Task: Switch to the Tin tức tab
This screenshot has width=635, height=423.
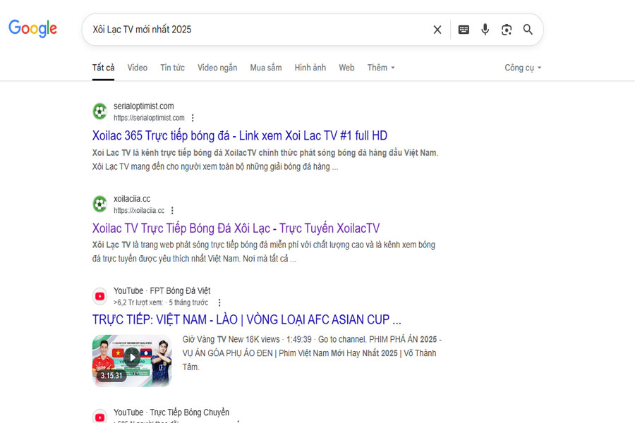Action: [172, 68]
